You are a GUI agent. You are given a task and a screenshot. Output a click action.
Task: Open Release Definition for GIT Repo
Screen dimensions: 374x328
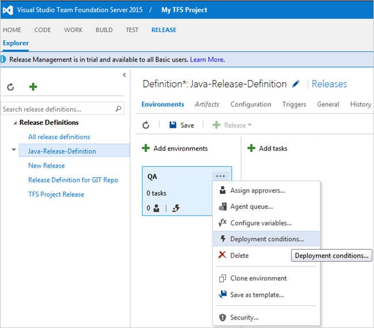click(x=73, y=180)
